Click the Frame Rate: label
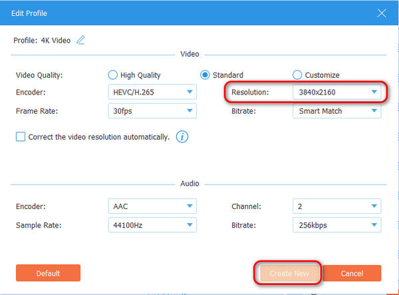The image size is (399, 295). click(x=37, y=111)
